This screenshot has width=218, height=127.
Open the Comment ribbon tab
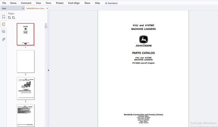pos(26,3)
